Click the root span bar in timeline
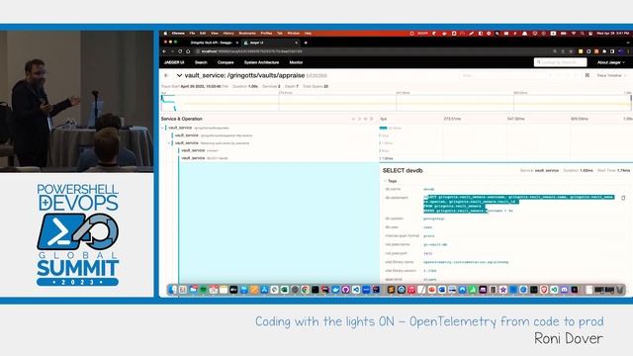Screen dimensions: 633x356 pos(383,128)
